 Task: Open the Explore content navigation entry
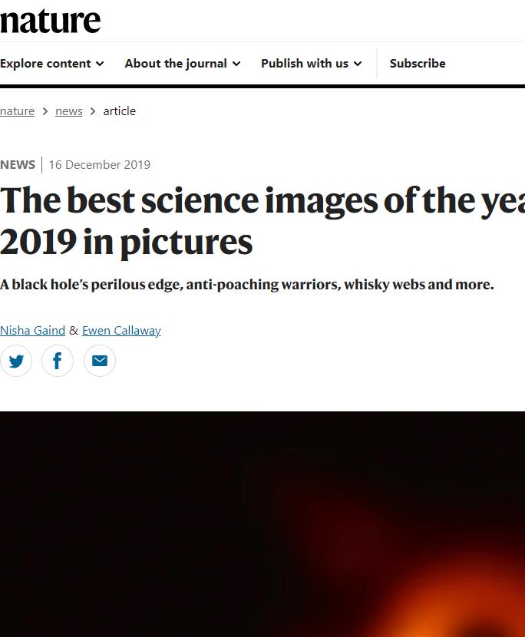[51, 64]
